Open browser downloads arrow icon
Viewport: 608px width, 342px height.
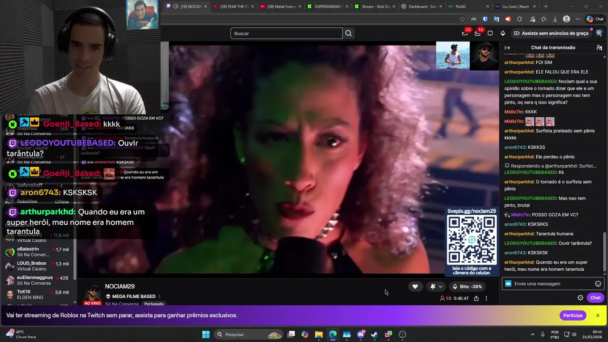(555, 19)
